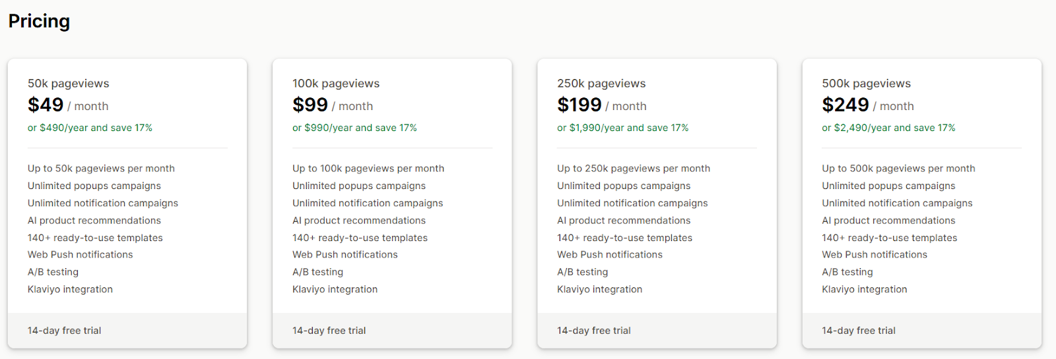Click the $199 per month price
This screenshot has width=1056, height=359.
click(x=579, y=105)
